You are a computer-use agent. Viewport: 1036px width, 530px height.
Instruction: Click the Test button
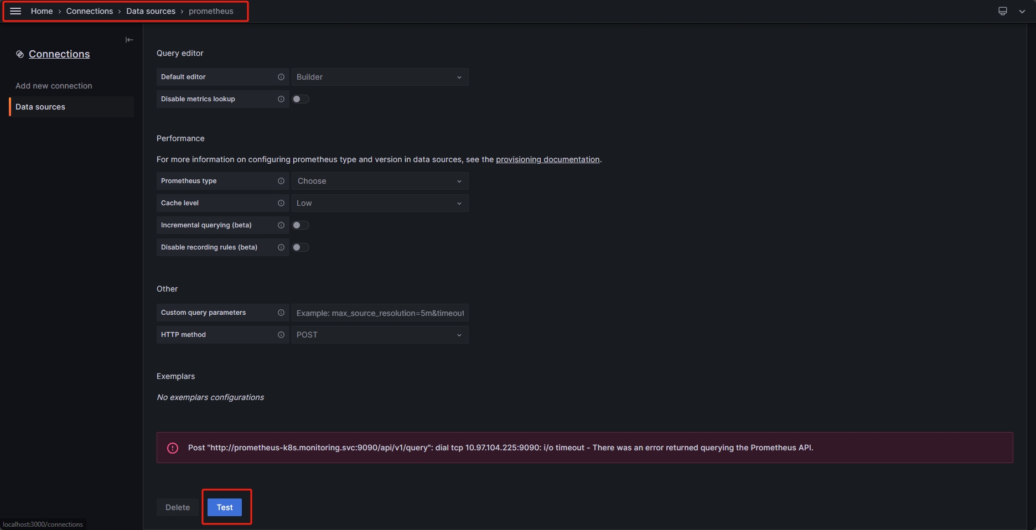point(225,507)
